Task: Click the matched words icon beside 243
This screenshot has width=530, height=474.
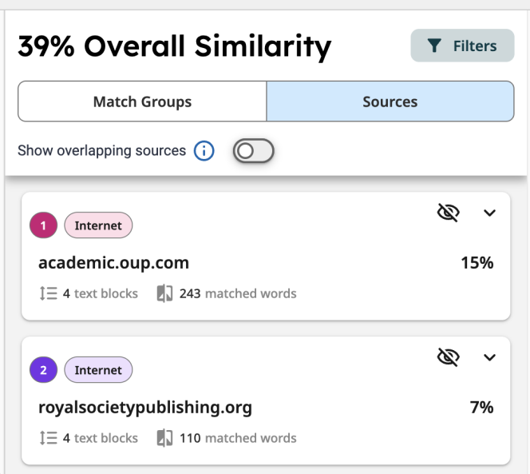Action: tap(164, 293)
